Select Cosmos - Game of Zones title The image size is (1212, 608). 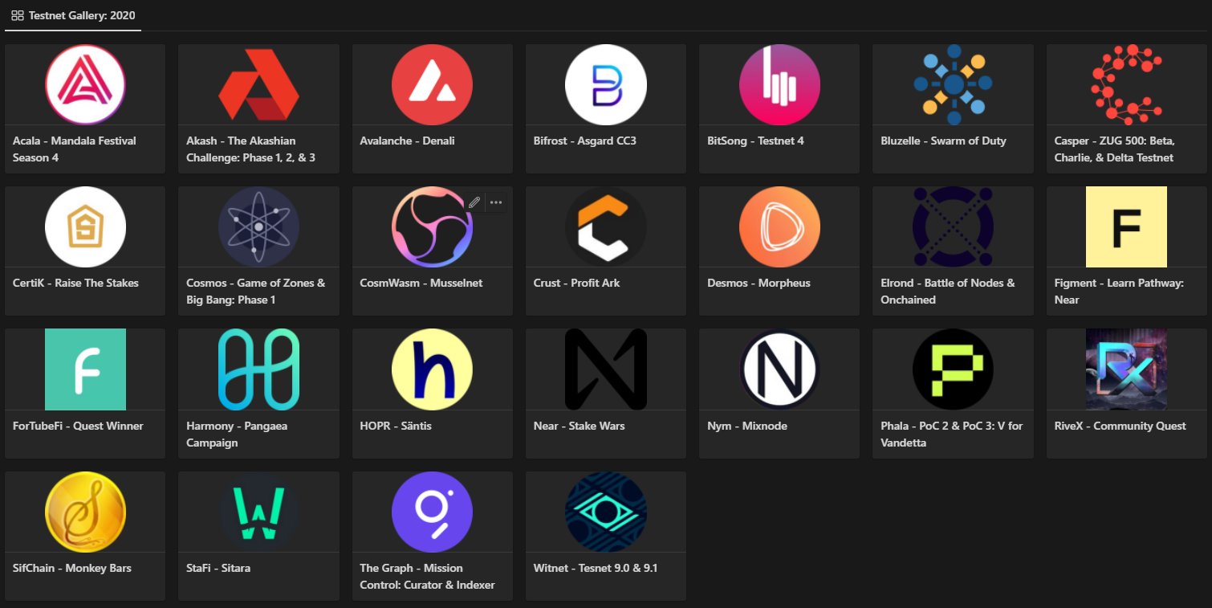(x=255, y=292)
